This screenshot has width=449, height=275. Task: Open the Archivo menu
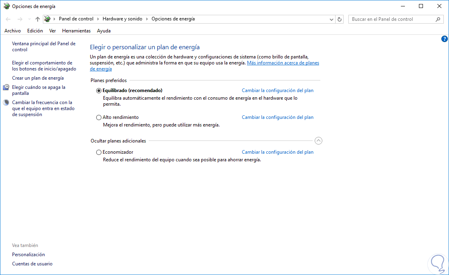tap(12, 30)
